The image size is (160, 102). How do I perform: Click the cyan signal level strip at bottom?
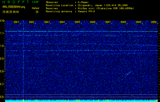pyautogui.click(x=81, y=101)
